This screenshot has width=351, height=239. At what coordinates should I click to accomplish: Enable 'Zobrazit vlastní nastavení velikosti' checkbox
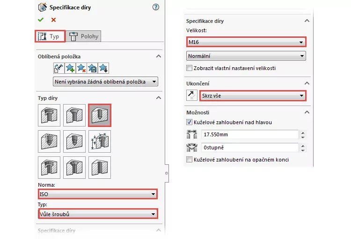(189, 68)
